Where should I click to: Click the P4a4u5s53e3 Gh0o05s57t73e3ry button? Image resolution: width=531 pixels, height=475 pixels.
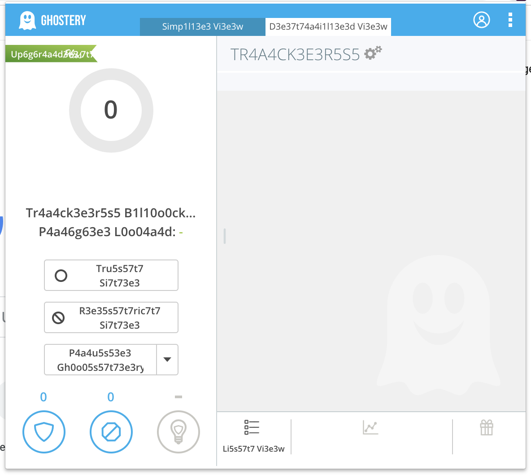point(100,360)
